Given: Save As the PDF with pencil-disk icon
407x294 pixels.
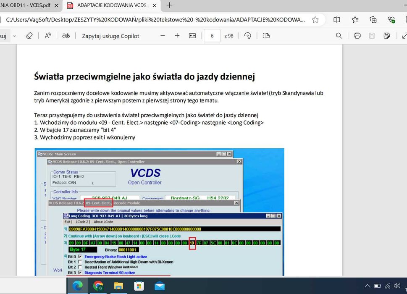Looking at the screenshot, I should pyautogui.click(x=387, y=36).
